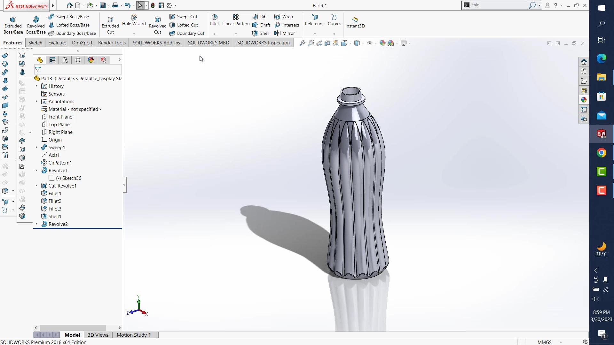This screenshot has width=614, height=345.
Task: Select the Swept Cut tool
Action: (184, 16)
